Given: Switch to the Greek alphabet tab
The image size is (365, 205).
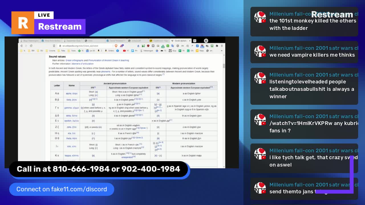Looking at the screenshot, I should (181, 41).
